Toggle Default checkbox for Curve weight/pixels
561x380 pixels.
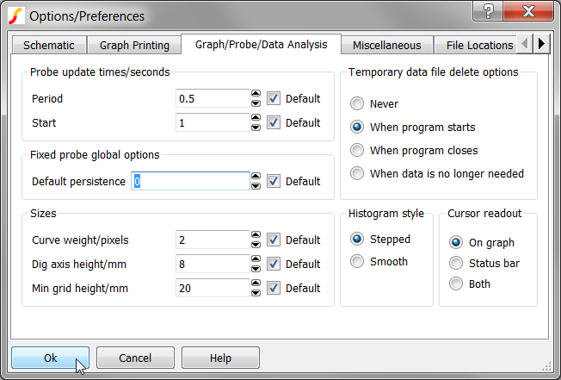pos(273,240)
